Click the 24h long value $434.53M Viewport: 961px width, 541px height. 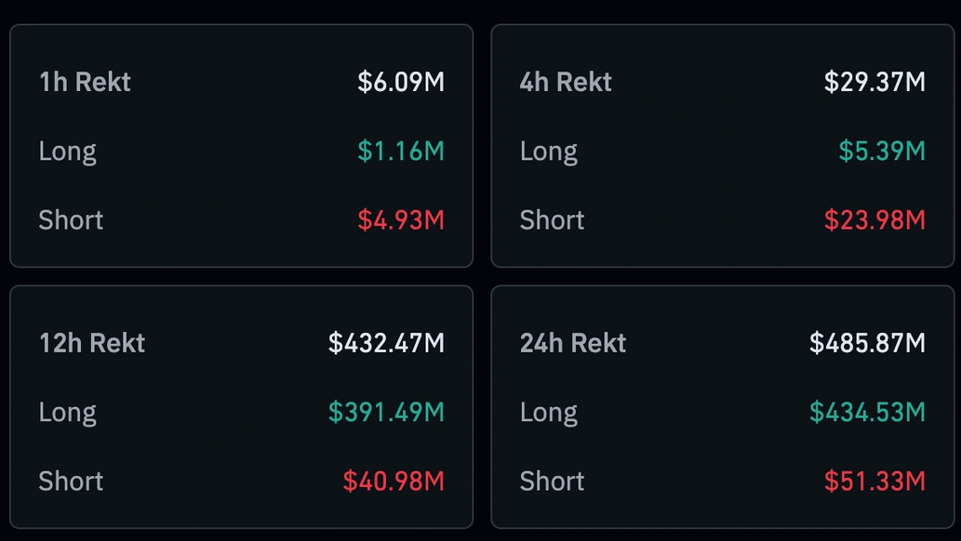[867, 412]
